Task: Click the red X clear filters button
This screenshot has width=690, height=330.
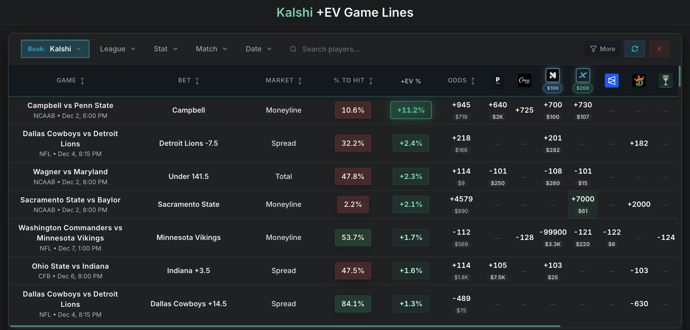Action: pyautogui.click(x=659, y=49)
